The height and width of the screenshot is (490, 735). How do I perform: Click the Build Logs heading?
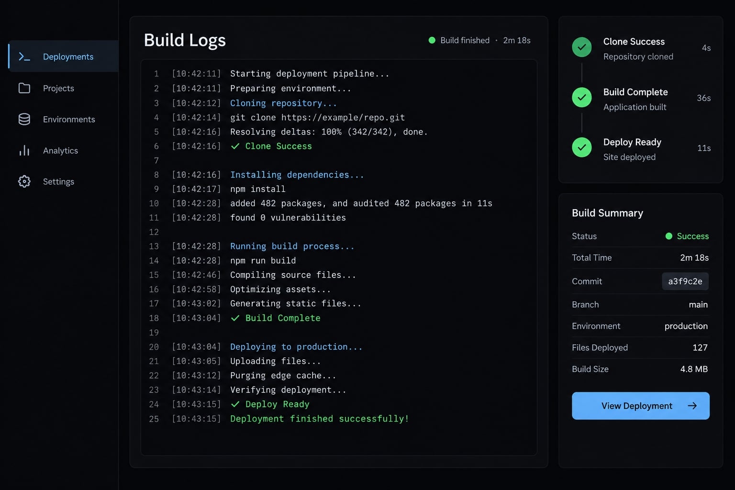click(185, 40)
